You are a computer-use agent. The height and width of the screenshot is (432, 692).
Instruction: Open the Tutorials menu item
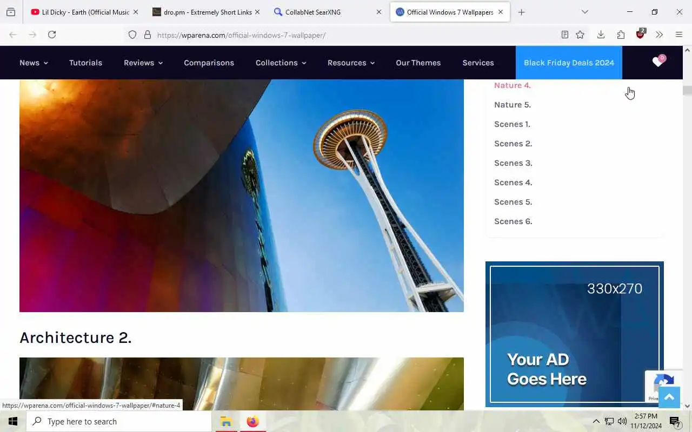coord(85,63)
